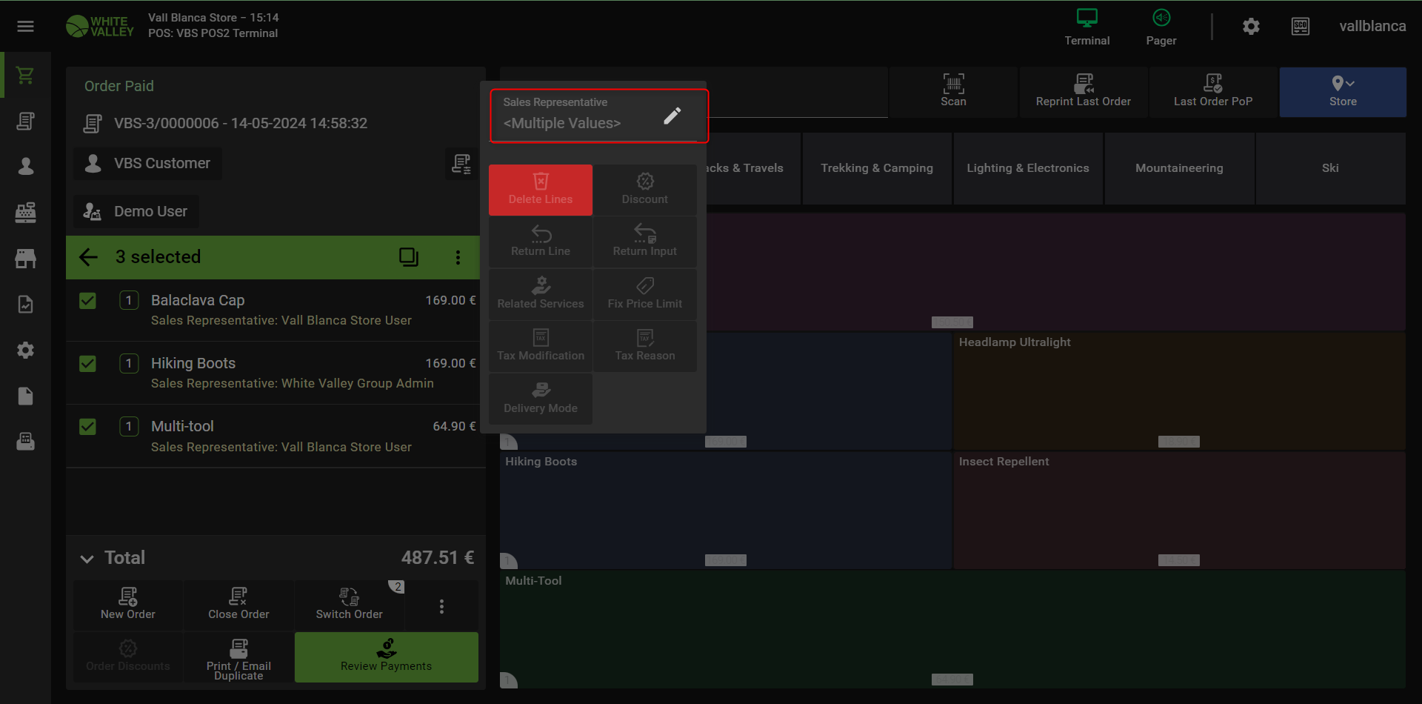
Task: Uncheck the Balaclava Cap line checkbox
Action: (x=87, y=300)
